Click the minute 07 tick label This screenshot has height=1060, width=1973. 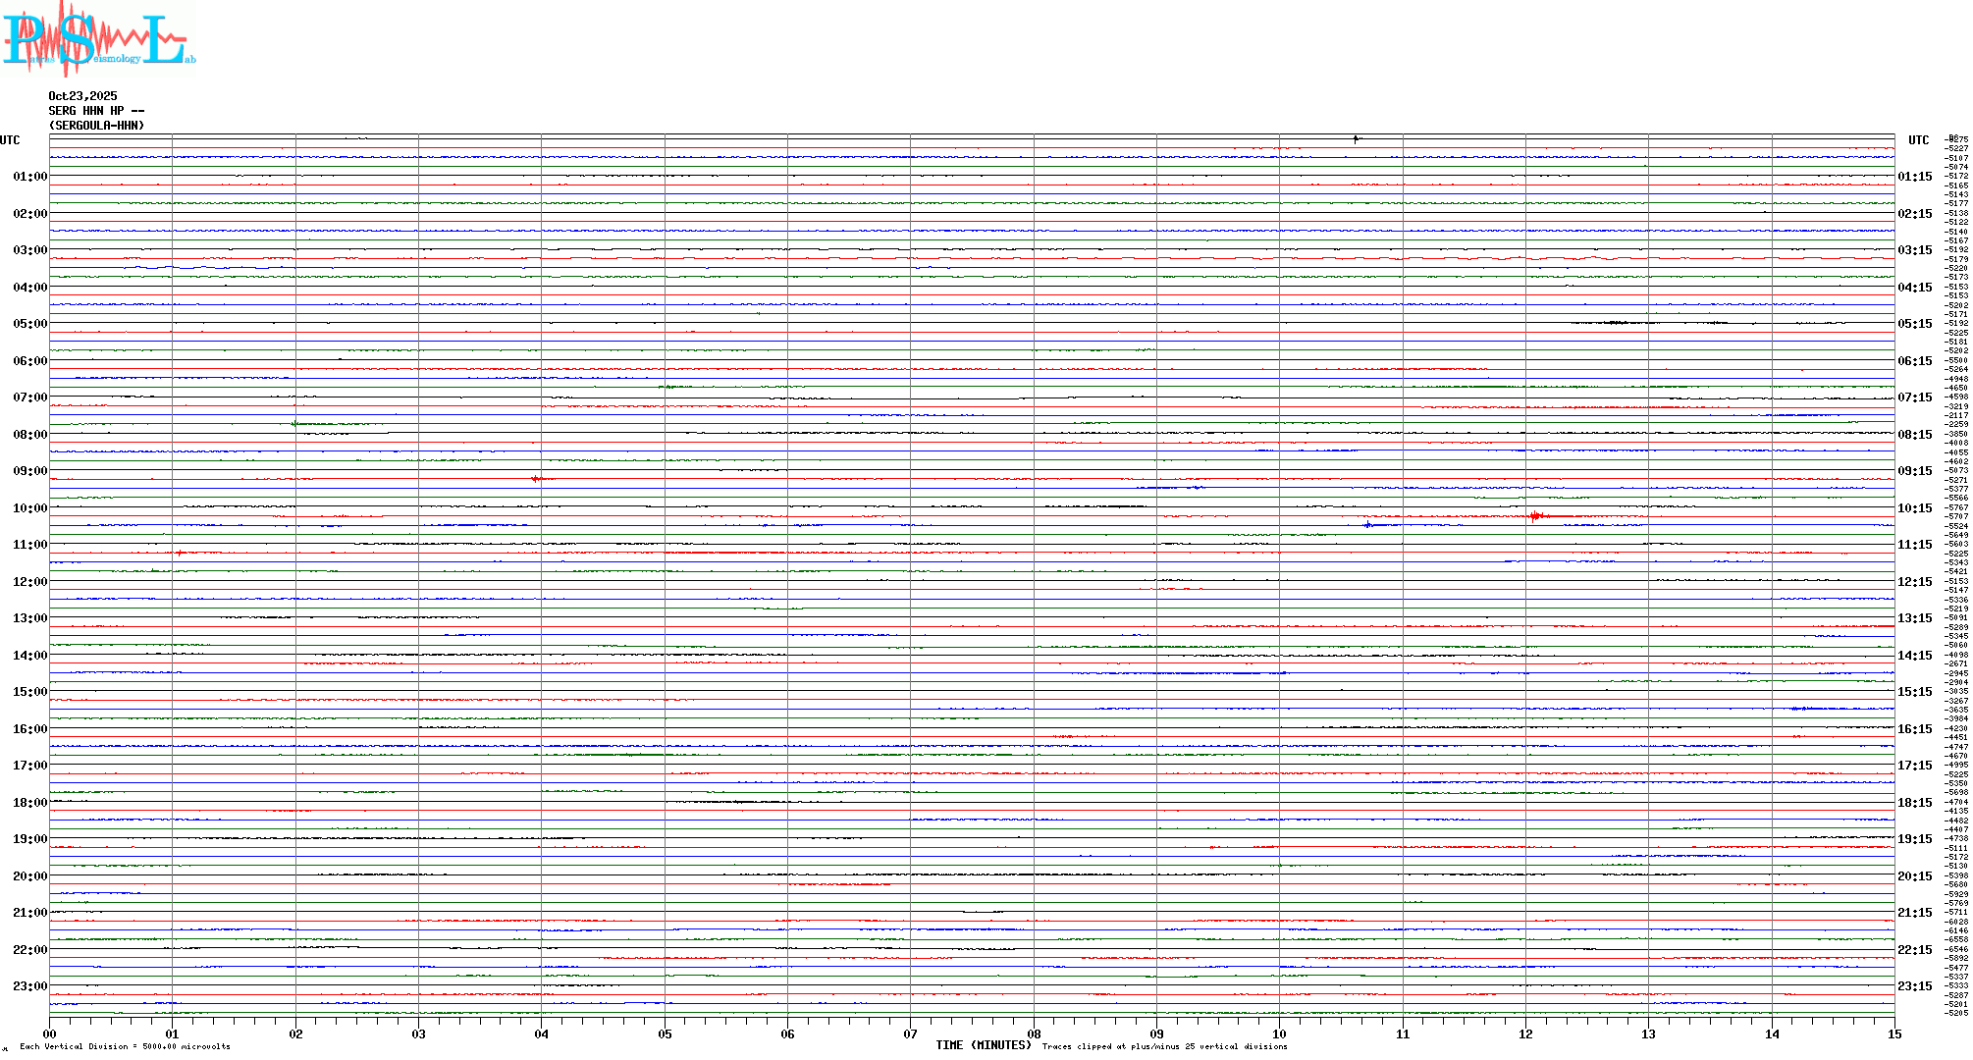[x=910, y=1034]
